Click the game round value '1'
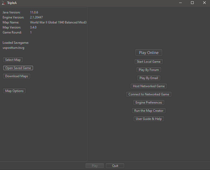Screen dimensions: 210x170 31,32
